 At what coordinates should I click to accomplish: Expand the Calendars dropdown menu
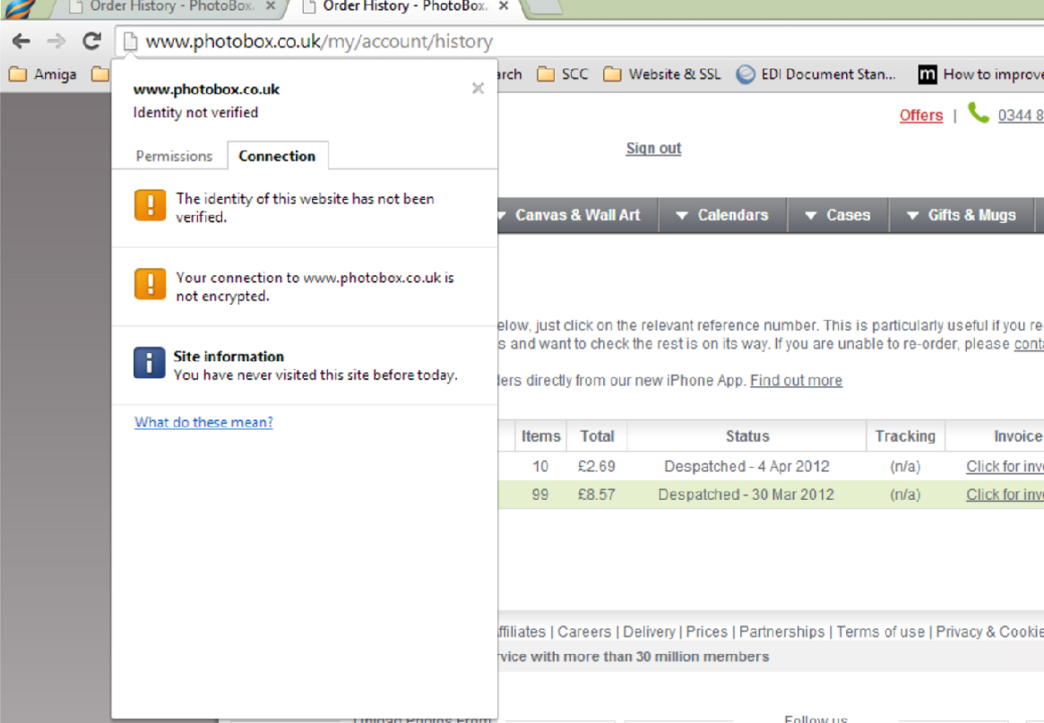(x=722, y=215)
